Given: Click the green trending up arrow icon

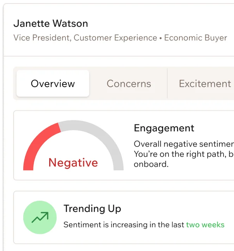Looking at the screenshot, I should click(40, 217).
